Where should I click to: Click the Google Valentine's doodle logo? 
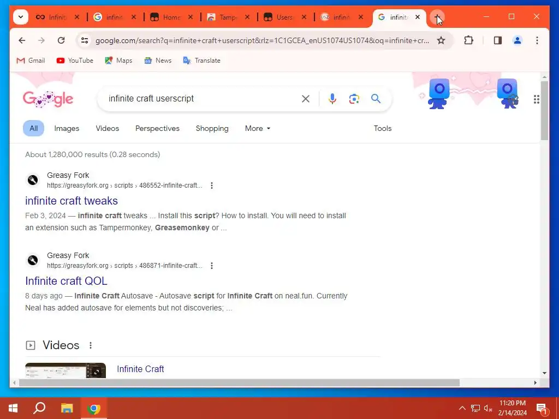[48, 99]
